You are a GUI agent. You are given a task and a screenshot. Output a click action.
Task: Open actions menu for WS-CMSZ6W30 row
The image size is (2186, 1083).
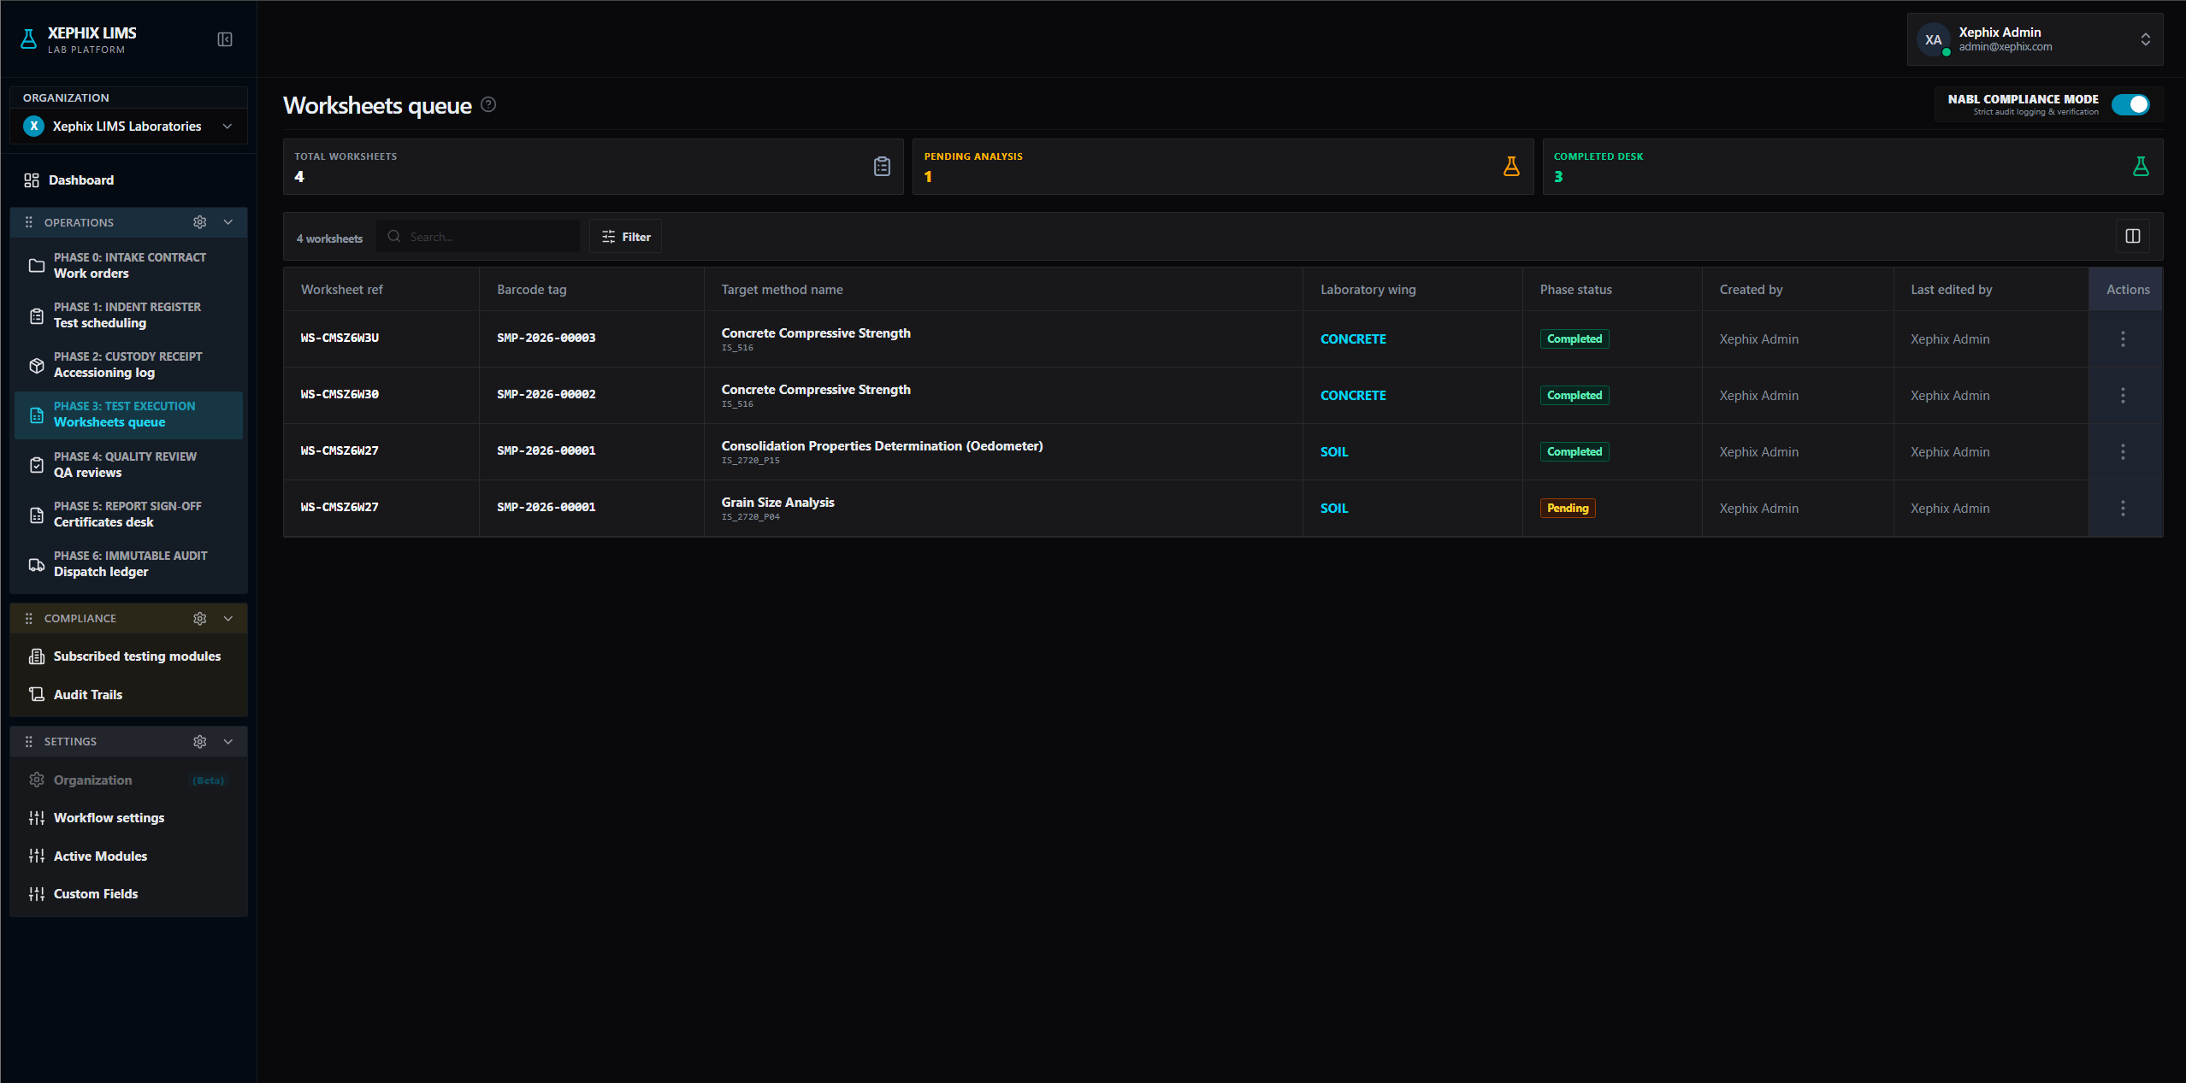point(2123,395)
